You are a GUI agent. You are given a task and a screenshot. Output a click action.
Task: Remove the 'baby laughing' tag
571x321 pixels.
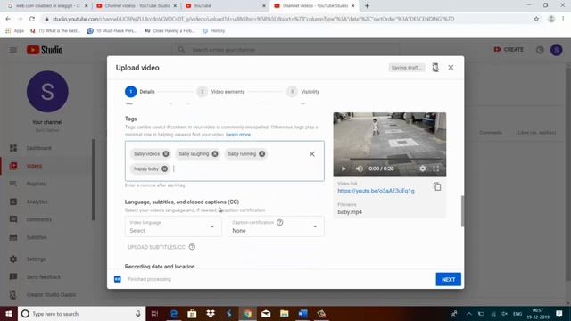point(215,154)
